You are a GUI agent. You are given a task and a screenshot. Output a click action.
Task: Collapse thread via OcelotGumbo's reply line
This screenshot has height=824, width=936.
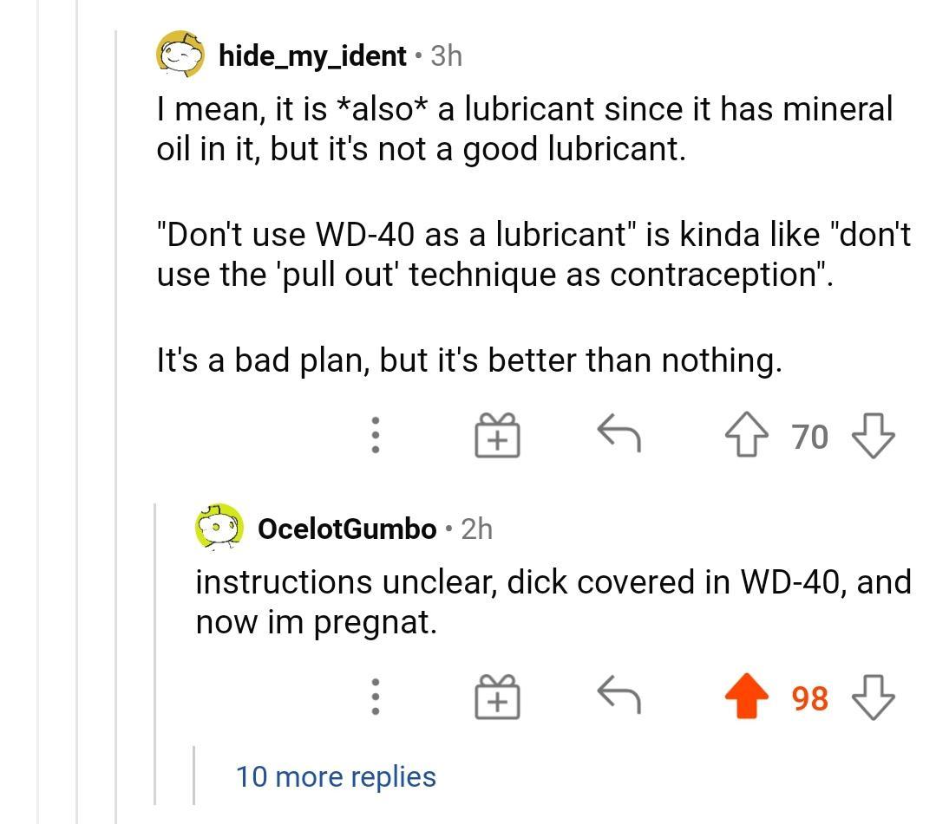pyautogui.click(x=155, y=650)
